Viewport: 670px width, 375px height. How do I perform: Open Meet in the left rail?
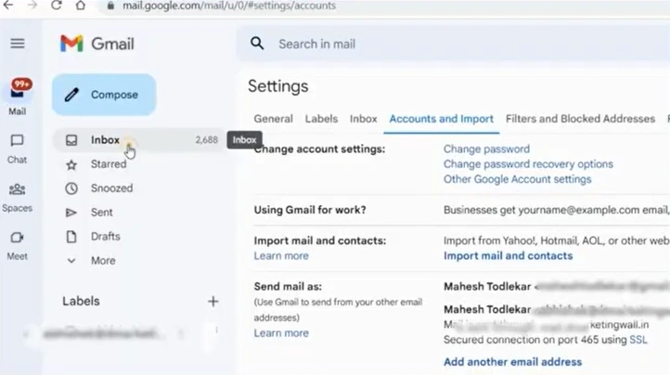point(17,246)
